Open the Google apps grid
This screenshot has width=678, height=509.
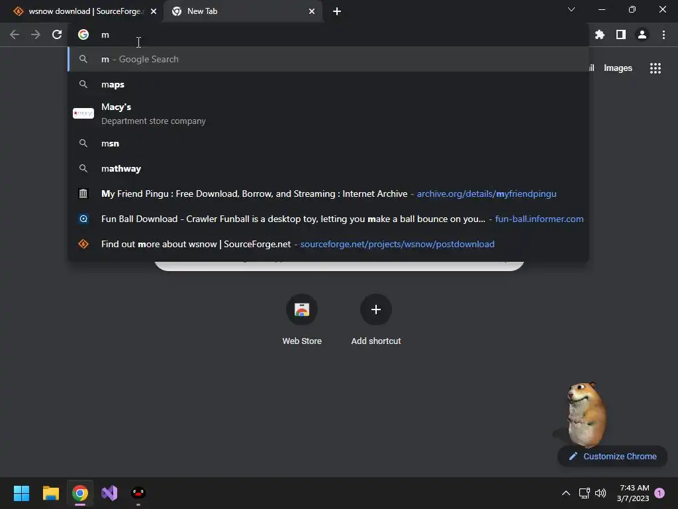(x=655, y=68)
